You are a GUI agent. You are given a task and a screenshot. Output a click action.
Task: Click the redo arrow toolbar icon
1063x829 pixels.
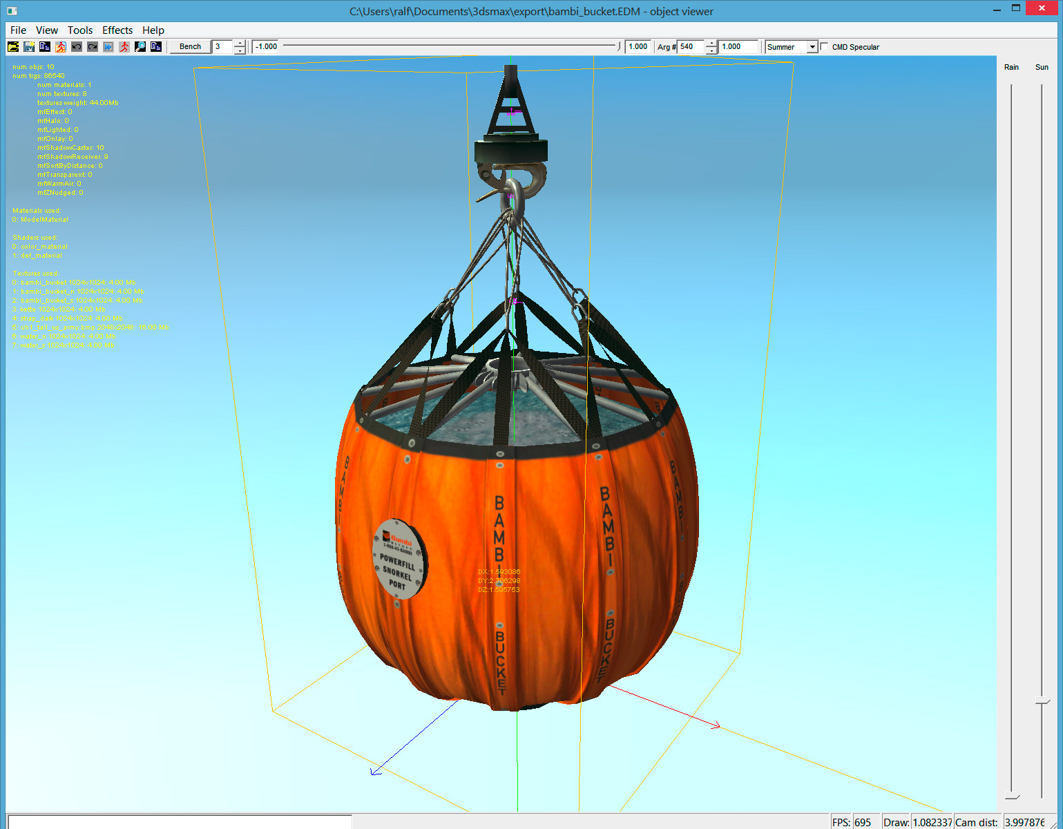[93, 47]
